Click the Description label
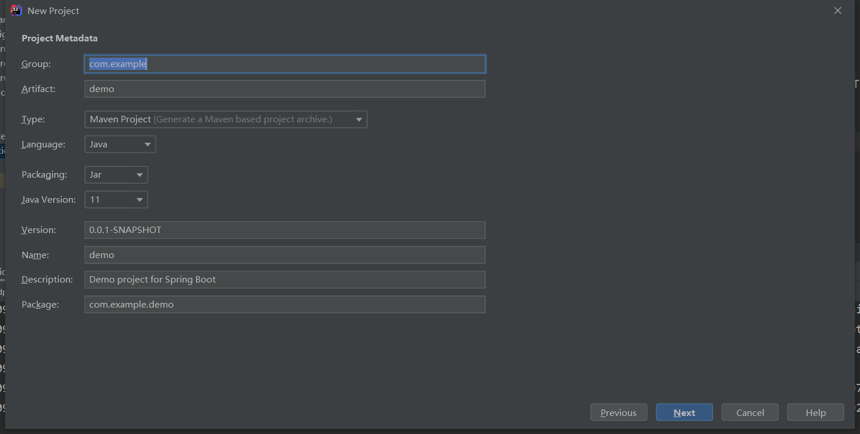Screen dimensions: 860x434 [x=47, y=280]
